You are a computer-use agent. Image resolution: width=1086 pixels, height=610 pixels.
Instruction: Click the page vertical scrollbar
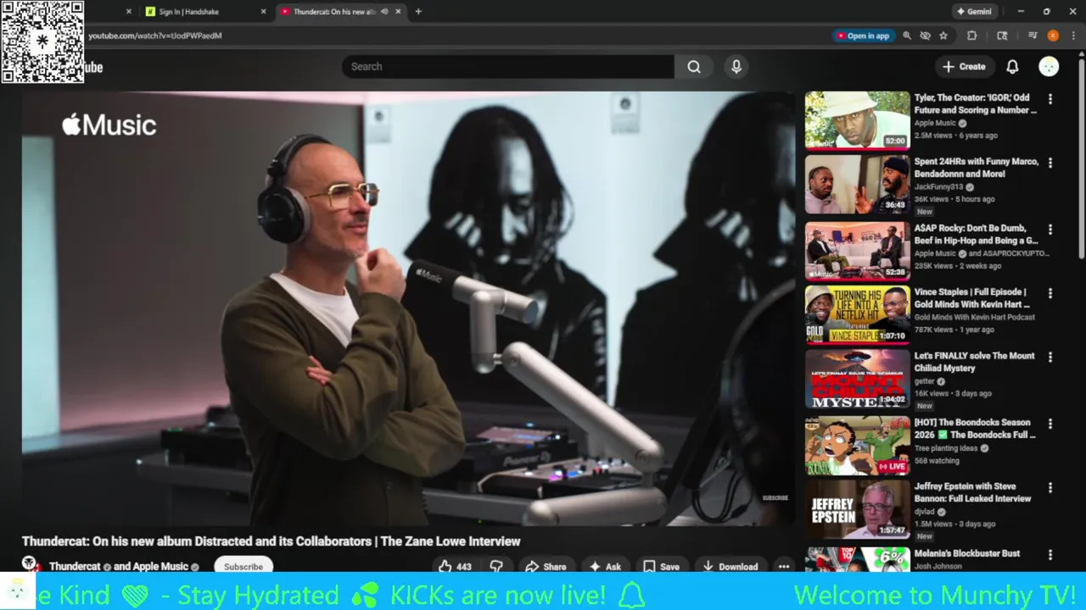point(1082,159)
